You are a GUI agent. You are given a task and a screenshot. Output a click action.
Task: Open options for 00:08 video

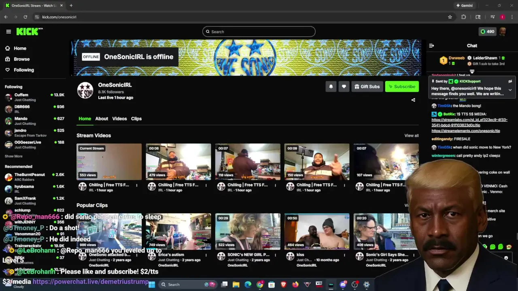coord(206,186)
